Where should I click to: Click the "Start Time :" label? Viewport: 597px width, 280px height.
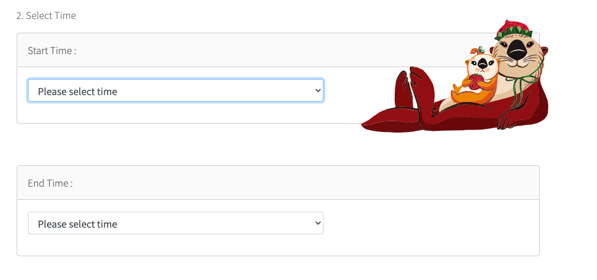pyautogui.click(x=52, y=51)
